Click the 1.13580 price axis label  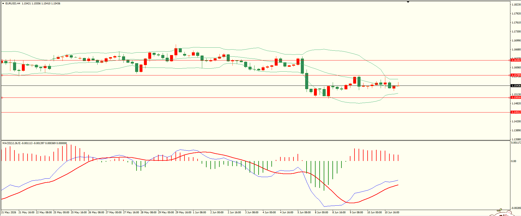(x=516, y=139)
